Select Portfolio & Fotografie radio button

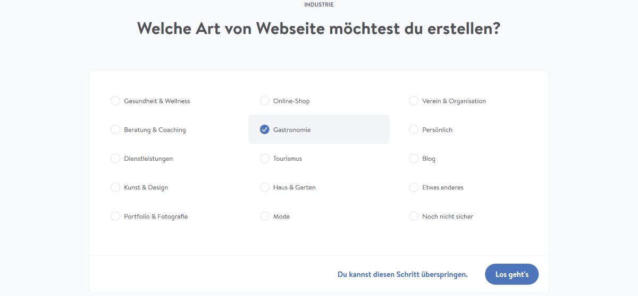(x=115, y=216)
